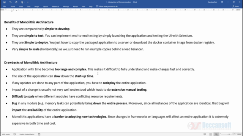This screenshot has height=136, width=243.
Task: Open Customize Quick Access Toolbar dropdown arrow
Action: (x=28, y=2)
